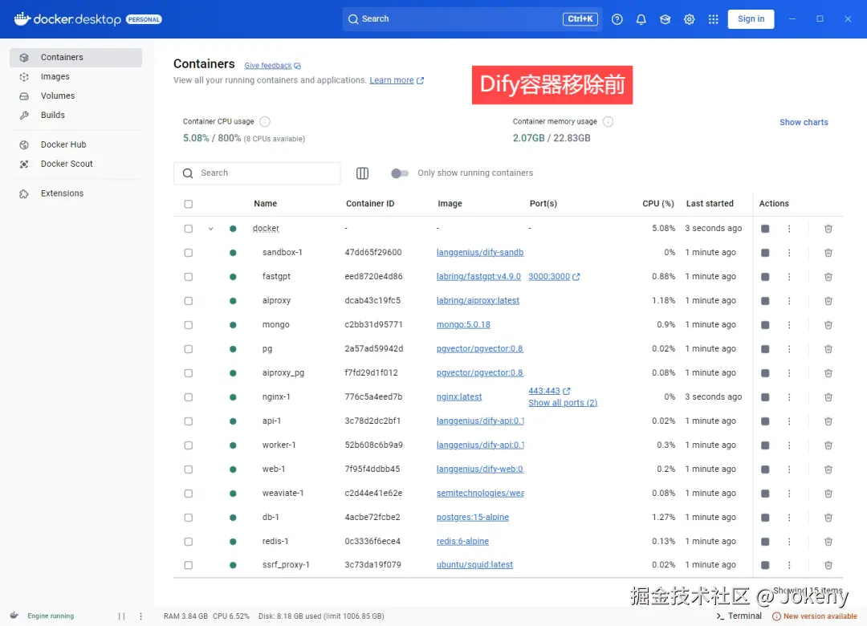Open Settings gear icon in header
The image size is (867, 626).
click(x=689, y=19)
